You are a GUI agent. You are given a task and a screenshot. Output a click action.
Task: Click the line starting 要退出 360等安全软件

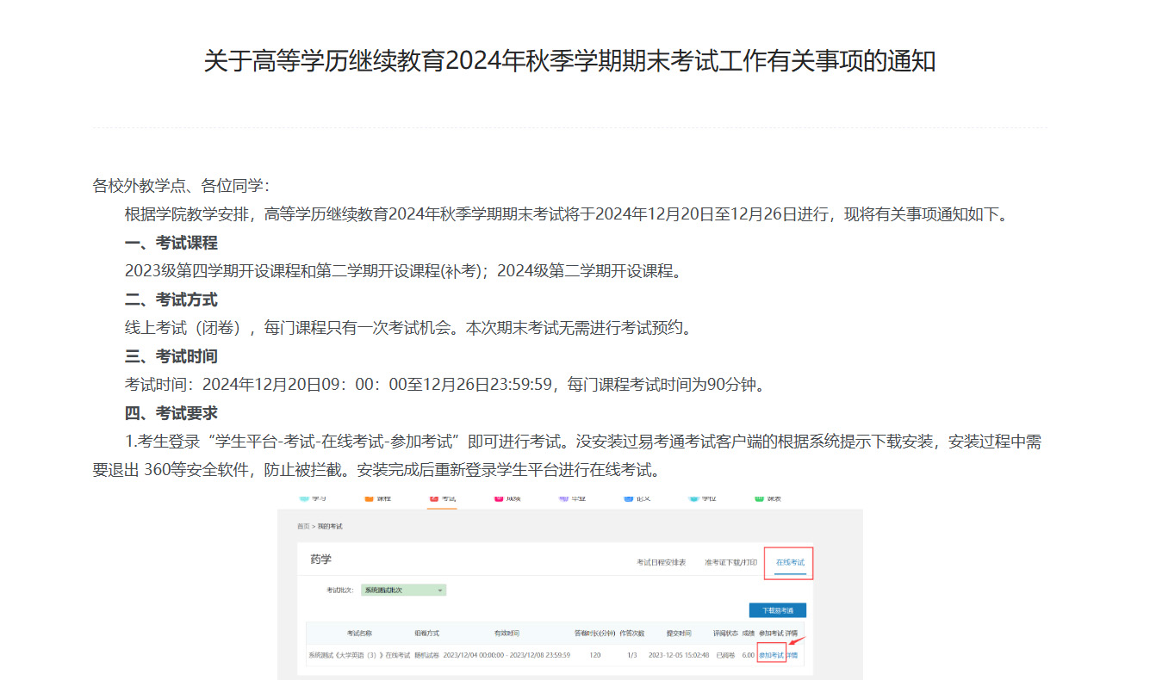tap(376, 471)
